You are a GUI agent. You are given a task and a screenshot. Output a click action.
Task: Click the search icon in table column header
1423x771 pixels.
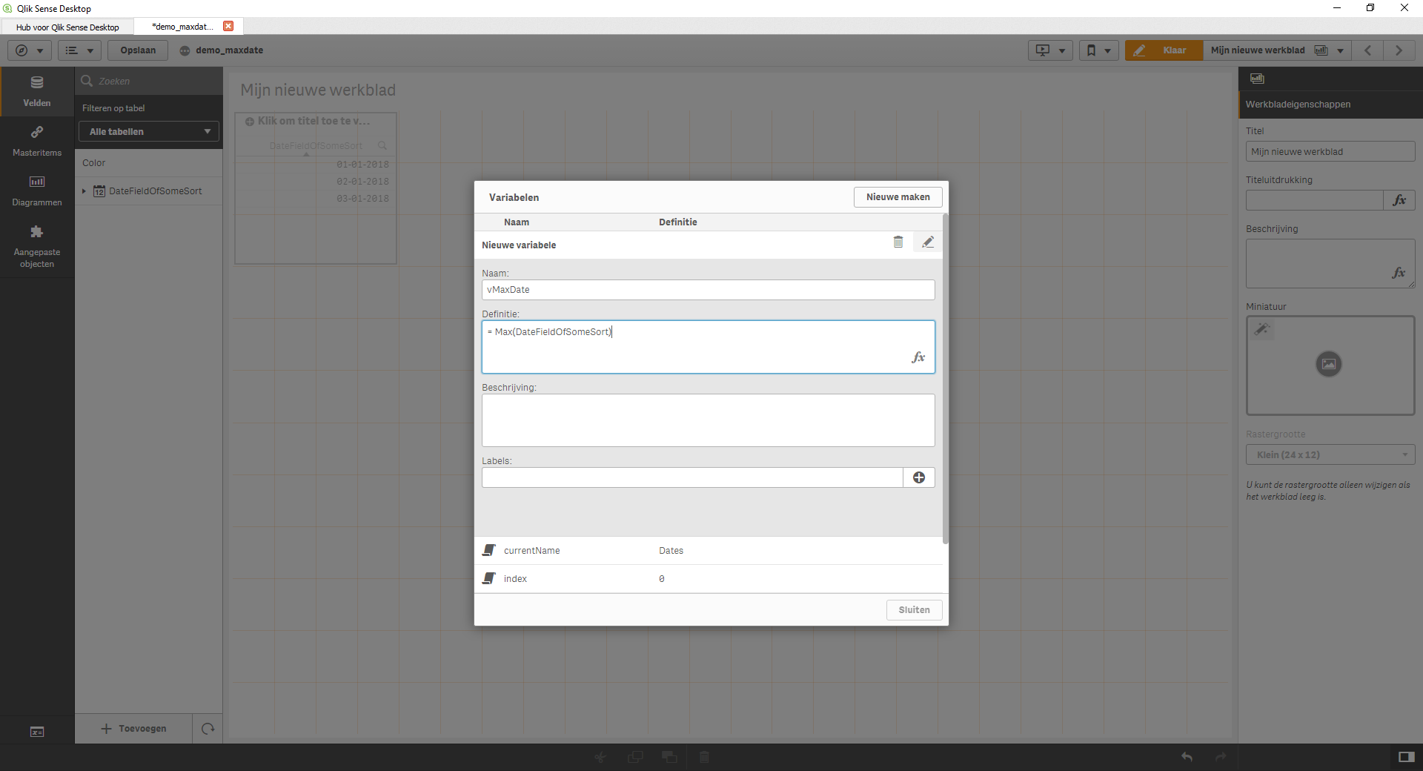(x=382, y=145)
